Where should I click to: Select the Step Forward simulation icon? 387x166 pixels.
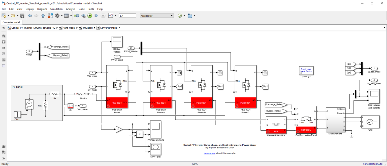[96, 15]
